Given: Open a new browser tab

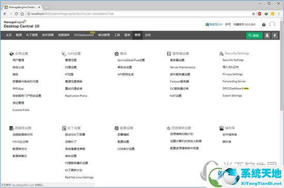Looking at the screenshot, I should [46, 7].
